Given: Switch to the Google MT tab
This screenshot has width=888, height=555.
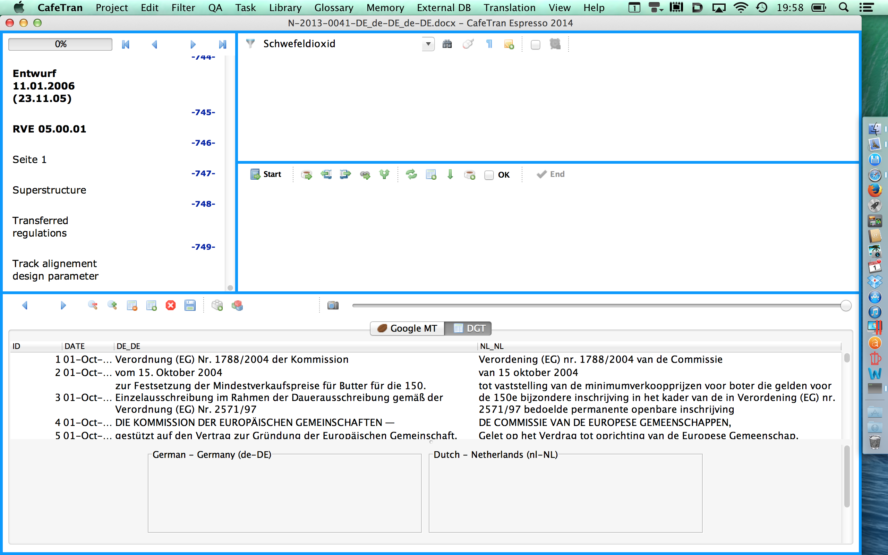Looking at the screenshot, I should point(407,328).
